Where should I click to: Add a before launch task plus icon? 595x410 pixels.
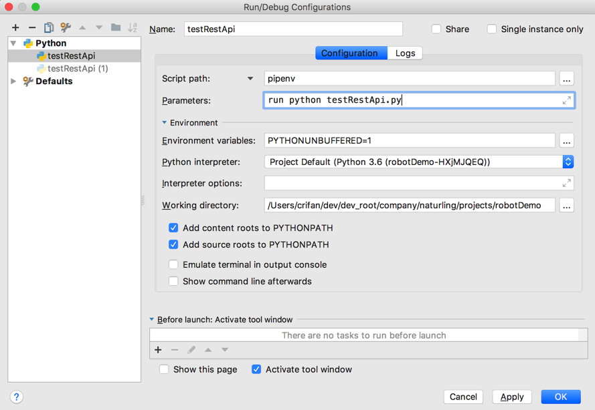[x=158, y=350]
